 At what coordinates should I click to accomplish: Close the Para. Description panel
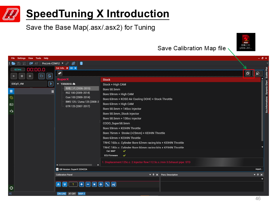261,174
